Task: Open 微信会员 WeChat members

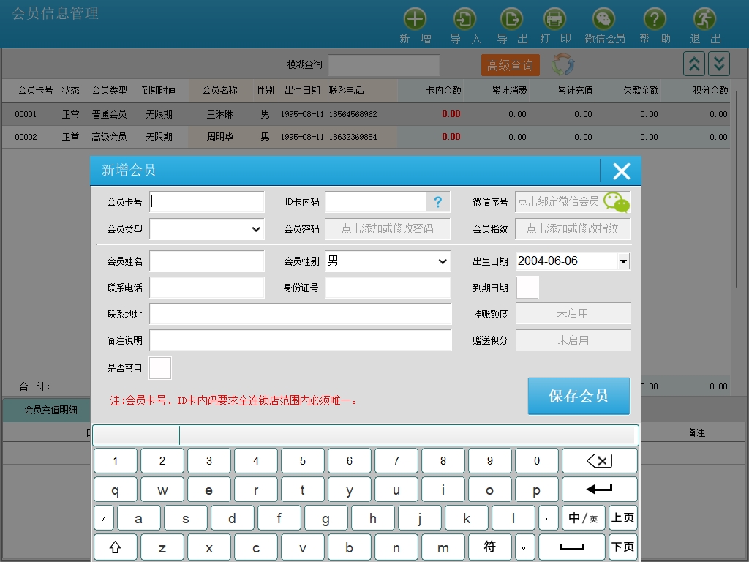Action: coord(604,20)
